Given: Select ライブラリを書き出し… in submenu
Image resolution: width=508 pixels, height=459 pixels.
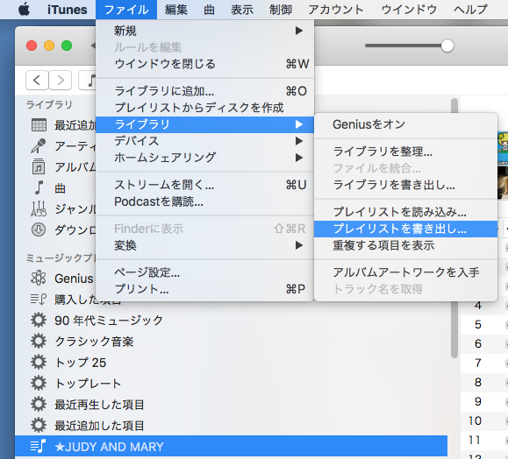Looking at the screenshot, I should pos(405,185).
